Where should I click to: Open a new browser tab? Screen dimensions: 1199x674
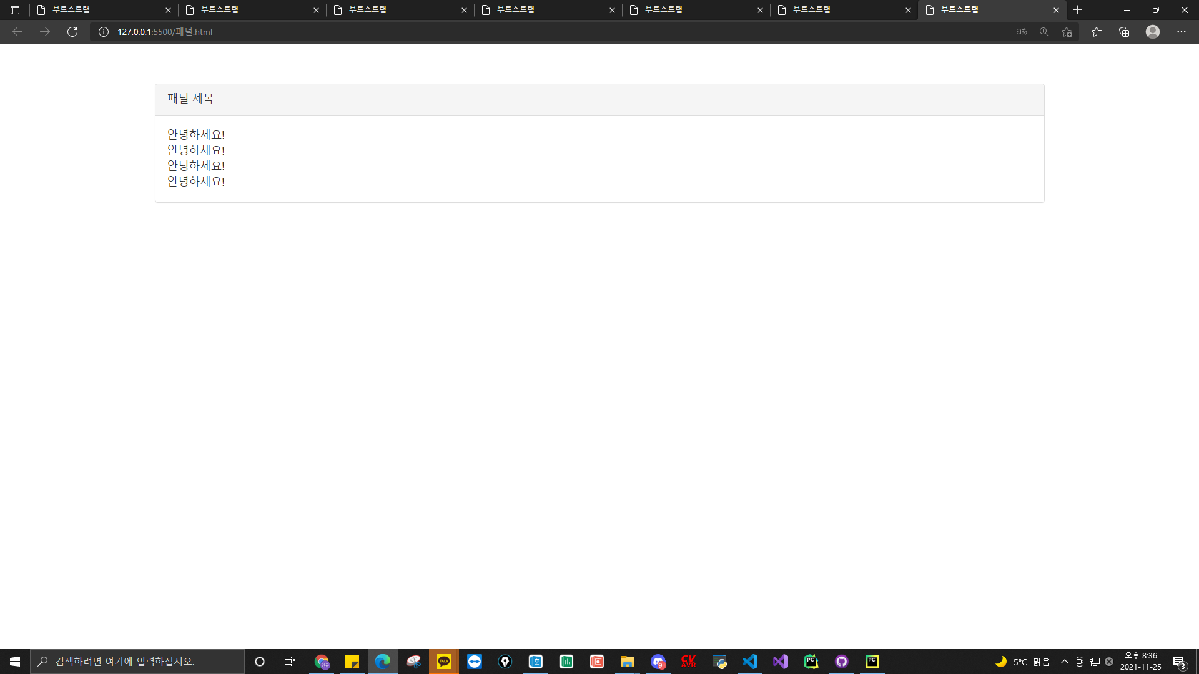1077,10
